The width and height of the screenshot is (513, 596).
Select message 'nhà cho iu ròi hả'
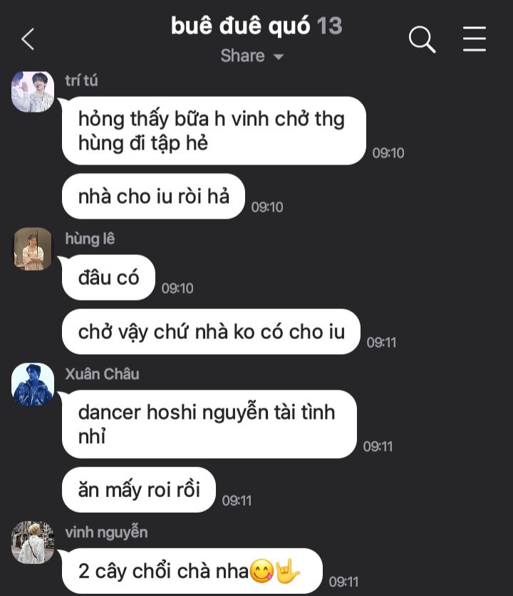pos(153,197)
